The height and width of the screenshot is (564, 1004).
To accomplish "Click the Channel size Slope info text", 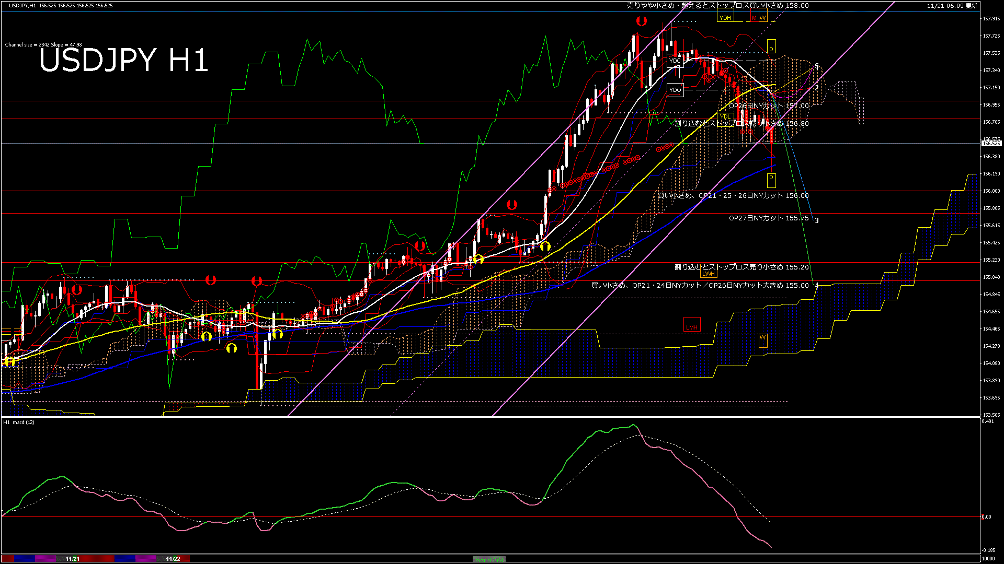I will (x=43, y=45).
